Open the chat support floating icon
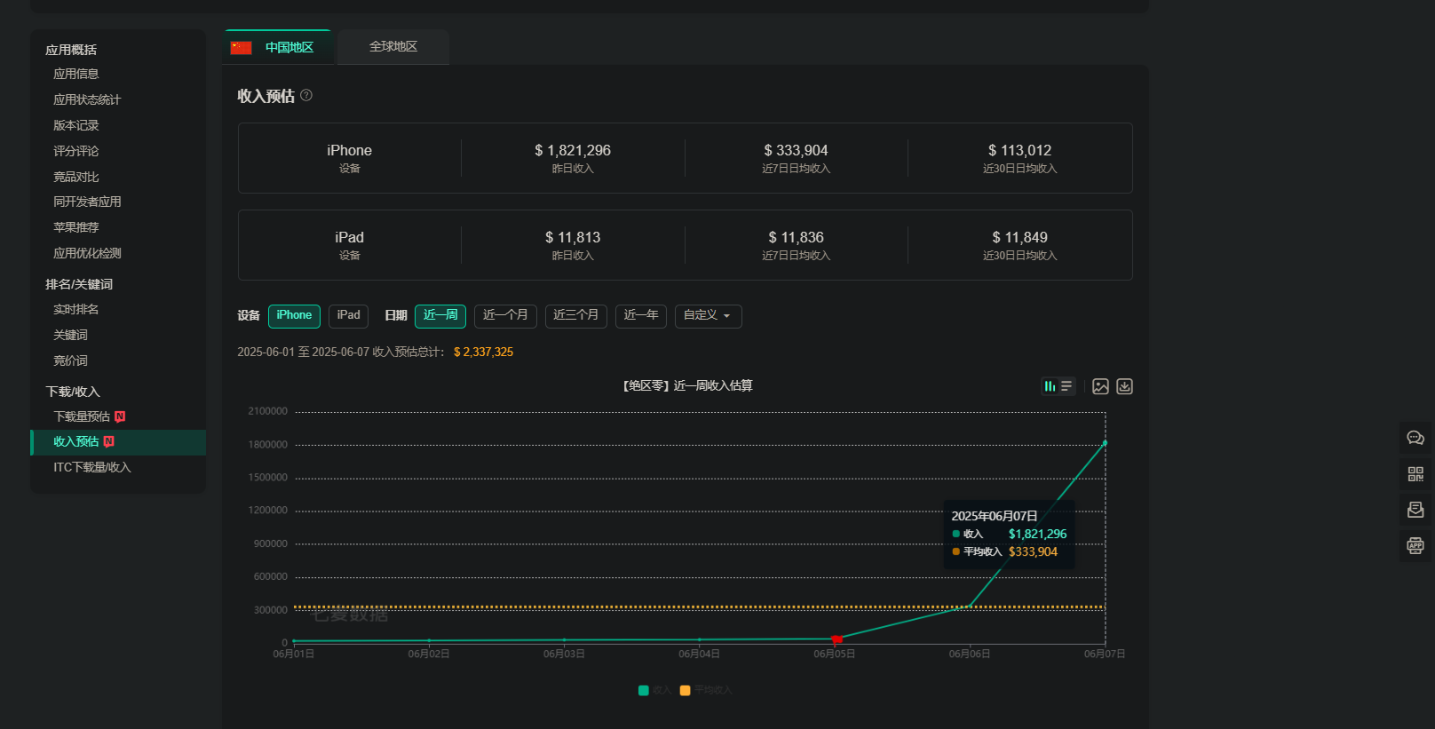1435x729 pixels. click(1415, 438)
